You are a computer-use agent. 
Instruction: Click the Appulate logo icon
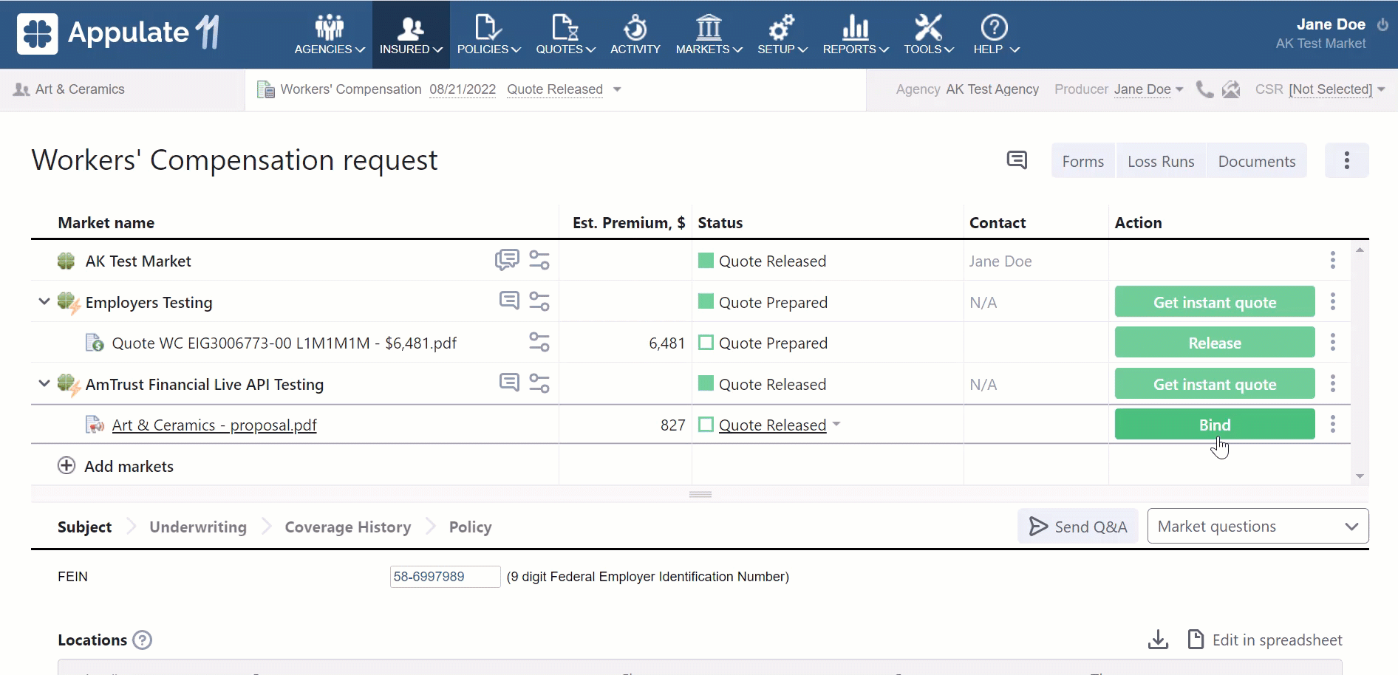(37, 33)
